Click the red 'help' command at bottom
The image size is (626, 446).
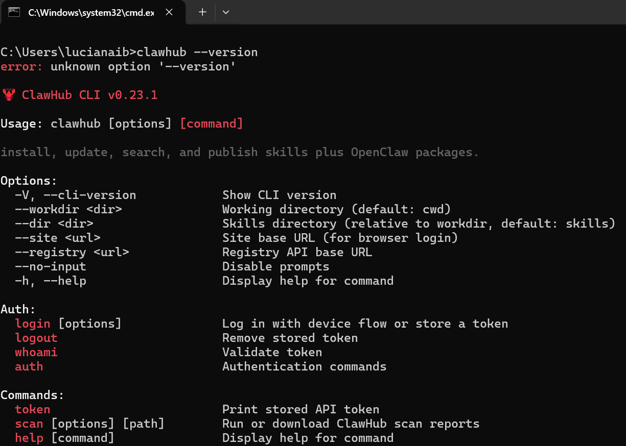[x=29, y=438]
